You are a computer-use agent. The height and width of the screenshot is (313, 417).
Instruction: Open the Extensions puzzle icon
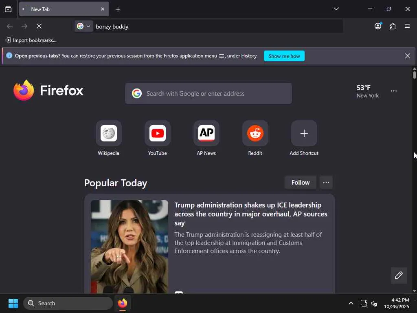(393, 26)
